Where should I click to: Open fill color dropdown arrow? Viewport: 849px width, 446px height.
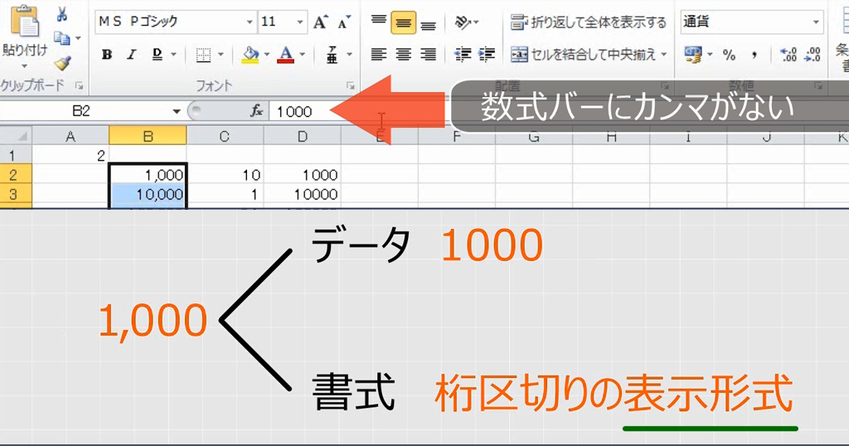pyautogui.click(x=266, y=54)
